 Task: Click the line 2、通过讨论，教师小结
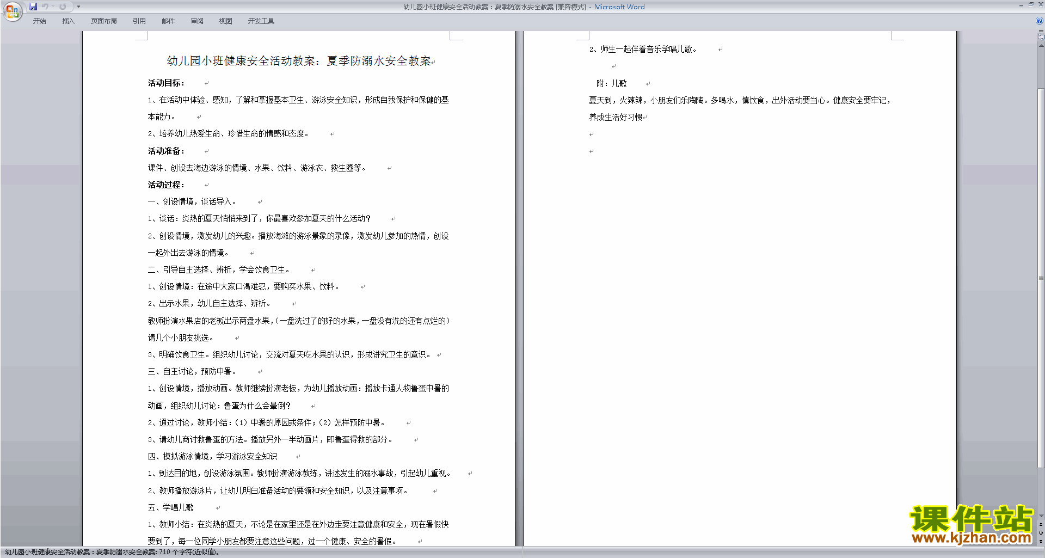click(x=266, y=423)
